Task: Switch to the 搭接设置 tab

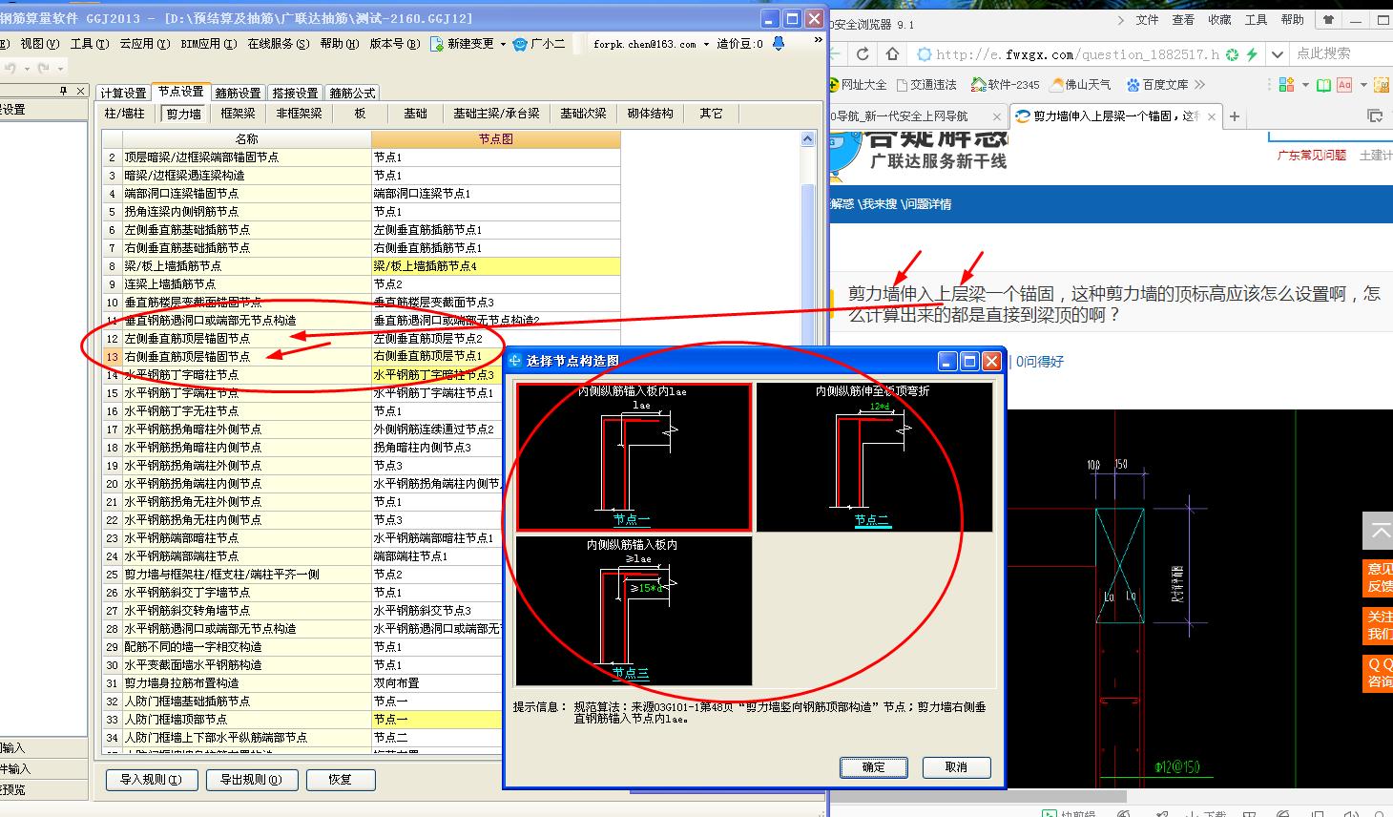Action: pyautogui.click(x=295, y=93)
